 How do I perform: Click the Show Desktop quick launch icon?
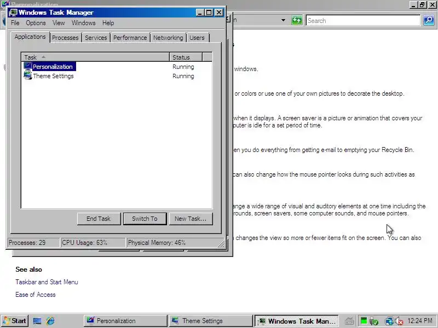coord(37,321)
